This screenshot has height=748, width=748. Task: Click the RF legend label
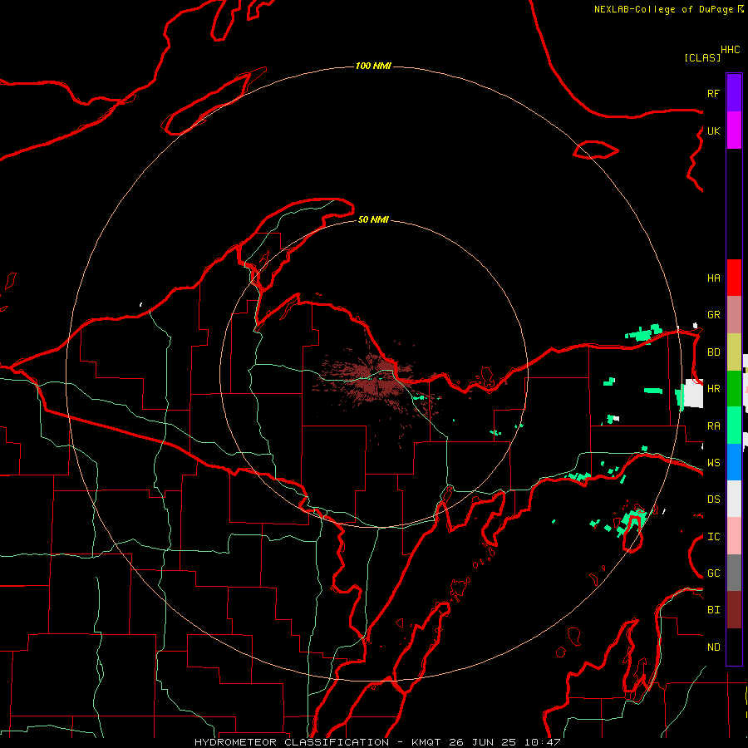click(x=713, y=94)
